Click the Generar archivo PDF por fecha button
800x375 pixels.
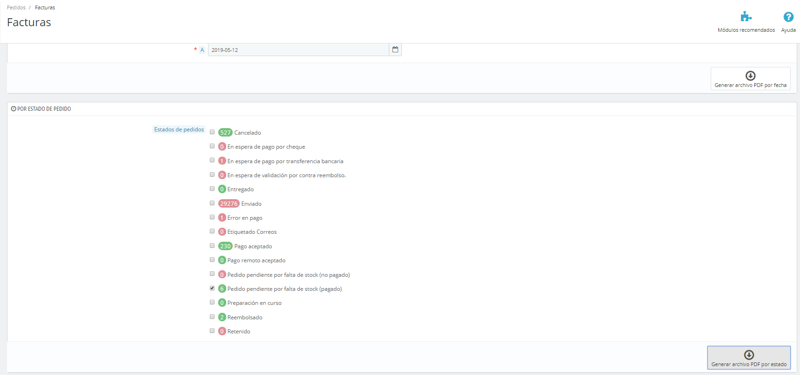(750, 79)
